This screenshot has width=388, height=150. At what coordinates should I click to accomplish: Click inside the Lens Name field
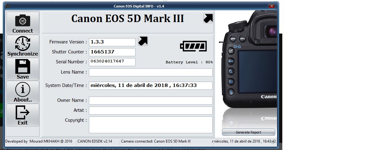(x=151, y=72)
